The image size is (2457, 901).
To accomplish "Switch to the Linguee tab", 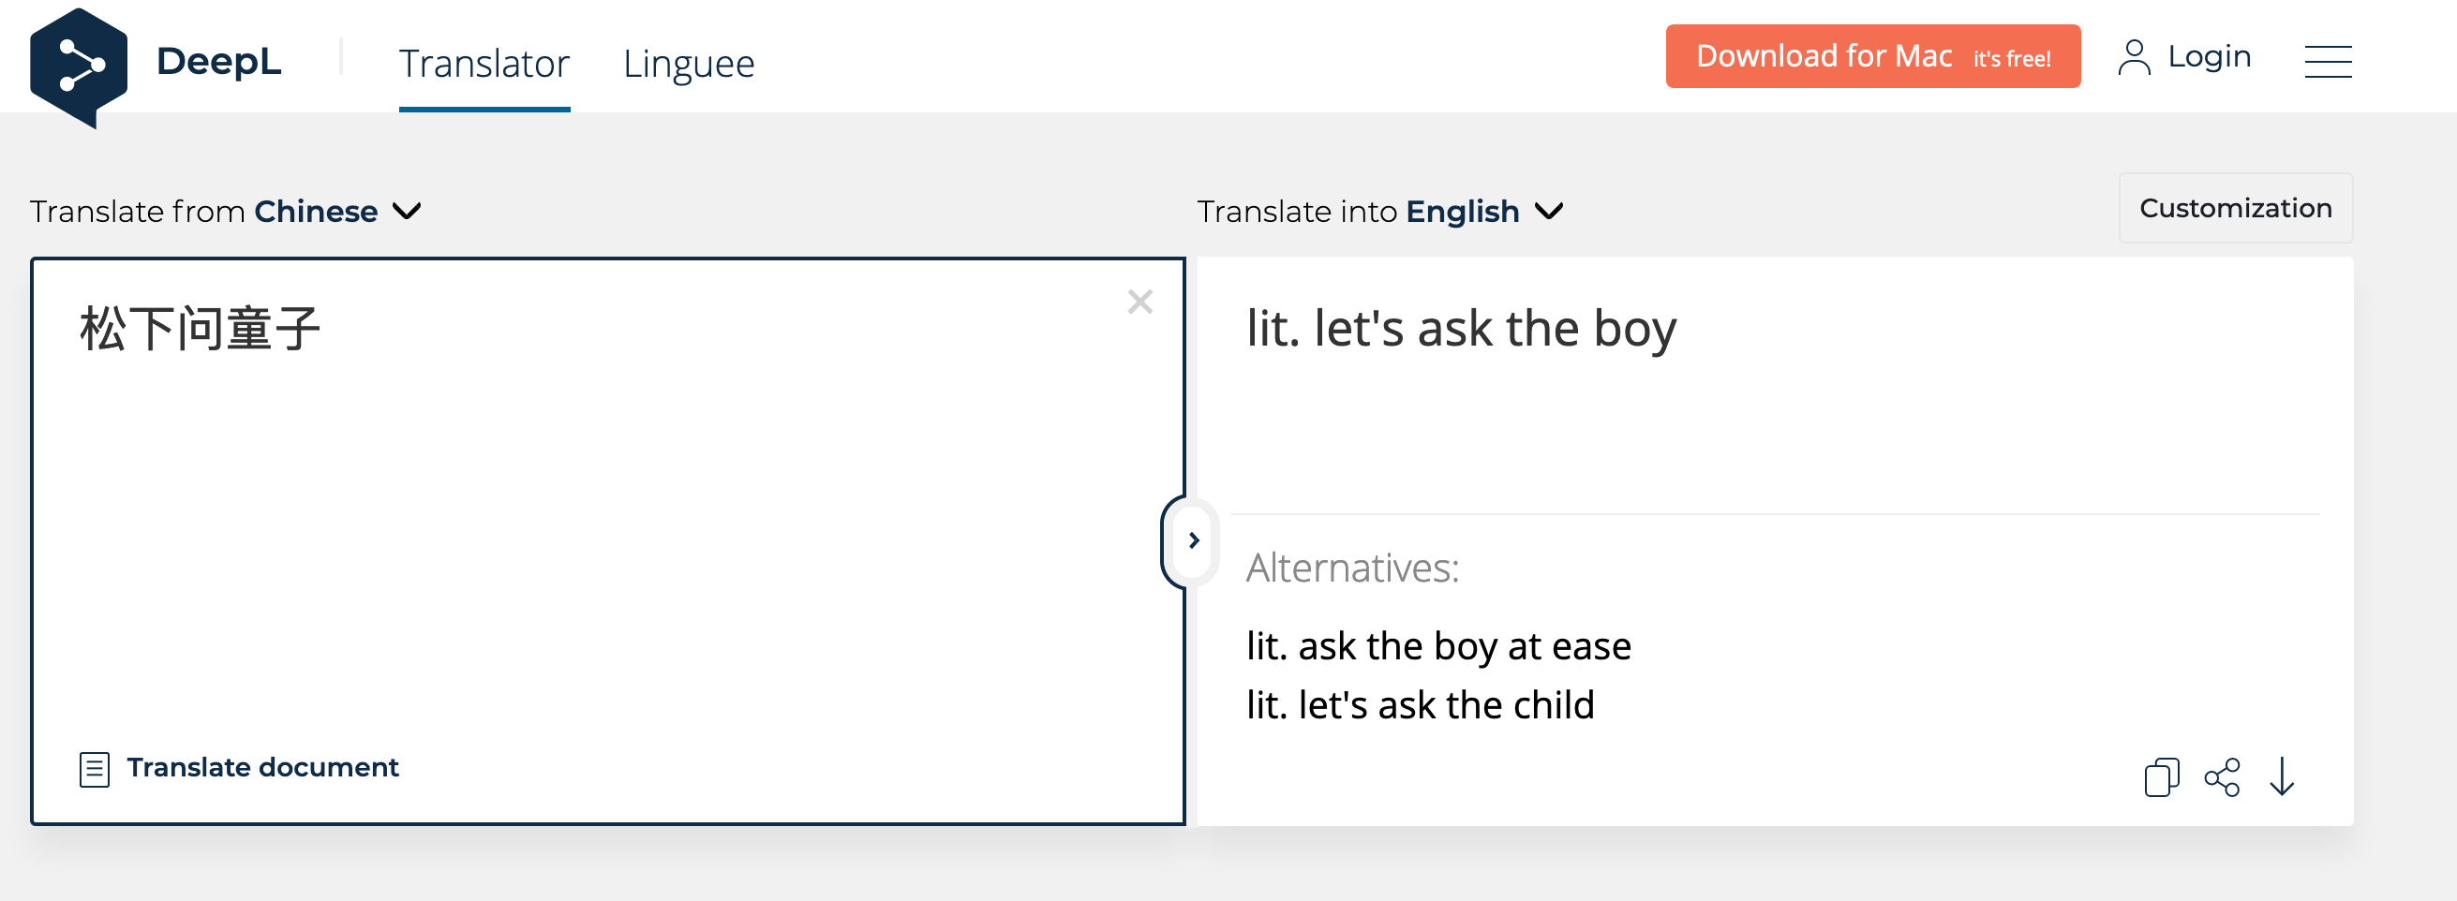I will point(688,64).
